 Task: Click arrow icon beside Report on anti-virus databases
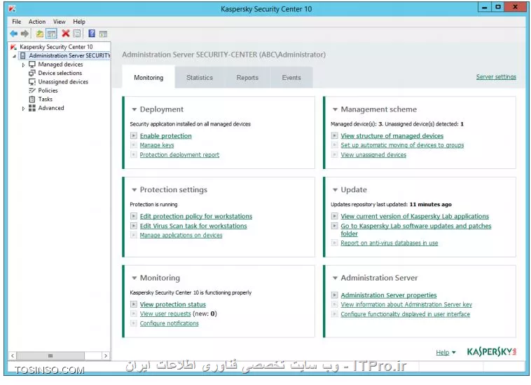335,243
